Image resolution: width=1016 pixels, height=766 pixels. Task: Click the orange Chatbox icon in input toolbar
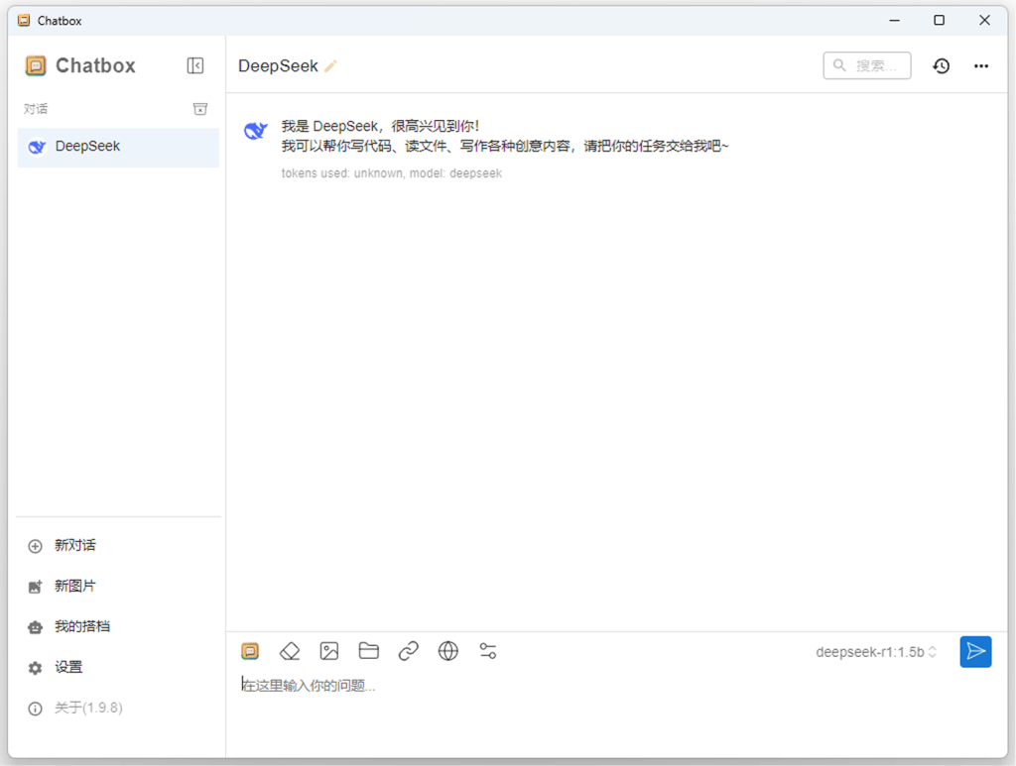250,651
